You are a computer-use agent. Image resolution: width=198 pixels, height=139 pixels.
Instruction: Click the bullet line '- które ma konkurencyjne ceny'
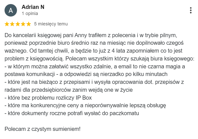pyautogui.click(x=85, y=105)
